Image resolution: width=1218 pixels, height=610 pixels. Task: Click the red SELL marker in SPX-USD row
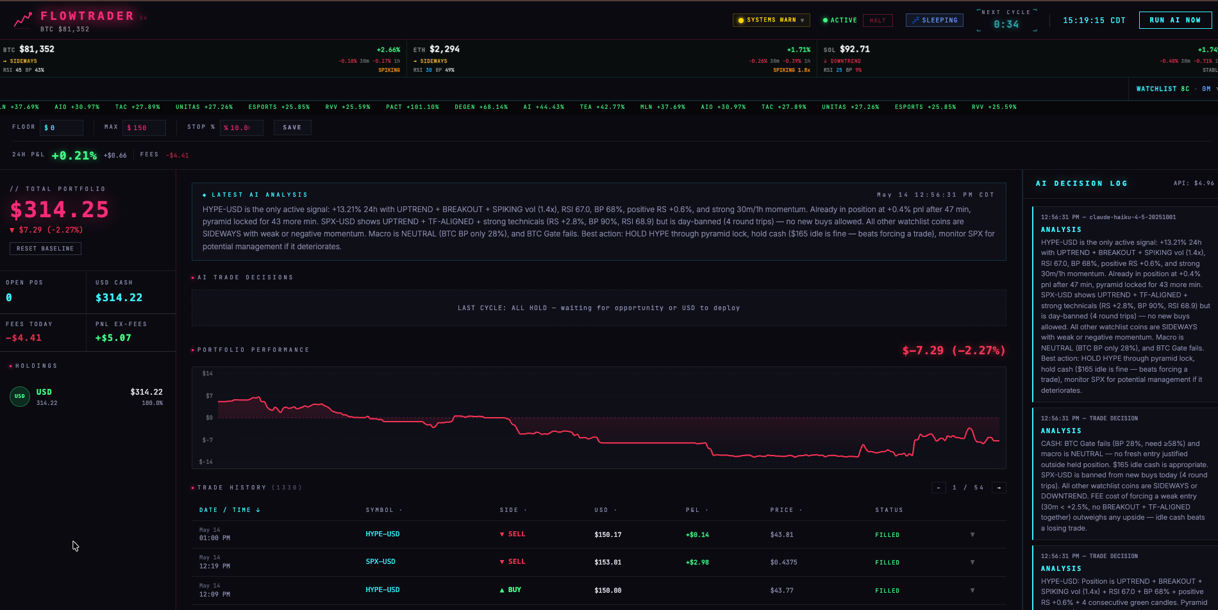(x=512, y=561)
